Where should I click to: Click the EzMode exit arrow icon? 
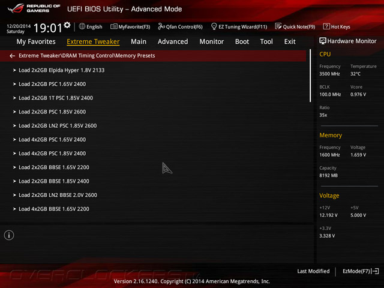(375, 271)
